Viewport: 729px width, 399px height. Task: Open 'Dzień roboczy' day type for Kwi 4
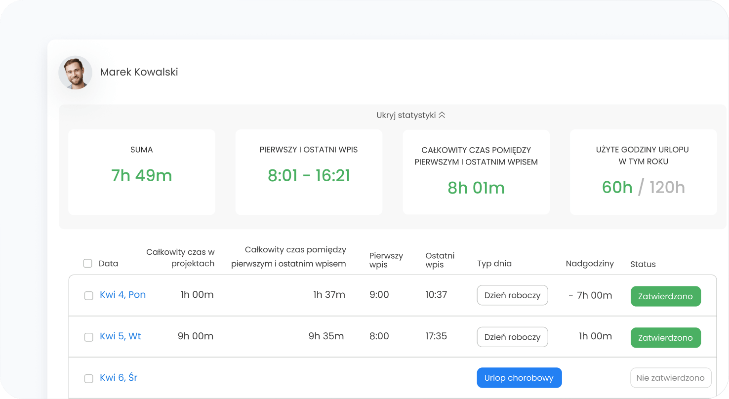pos(512,295)
